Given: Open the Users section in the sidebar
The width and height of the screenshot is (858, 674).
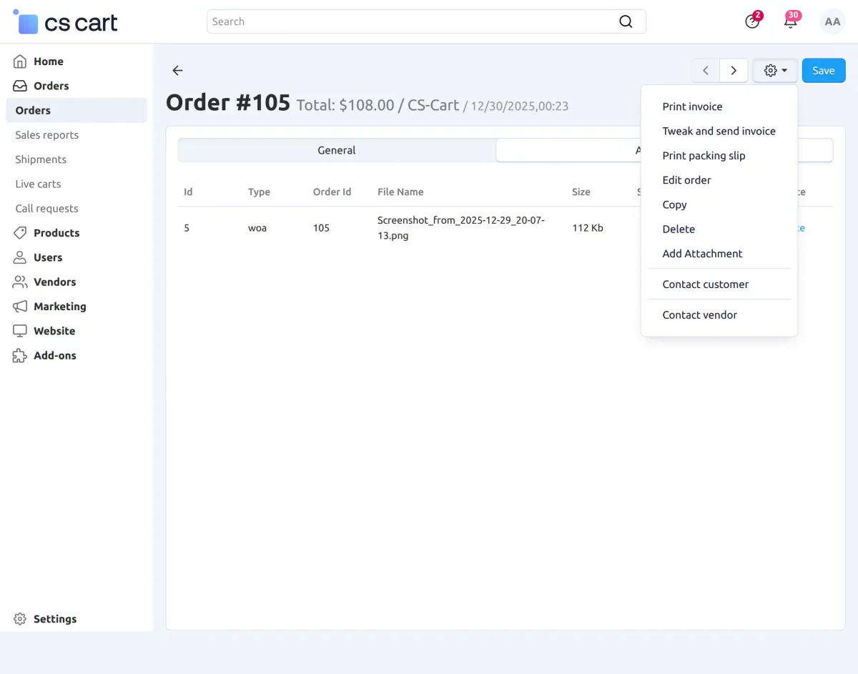Looking at the screenshot, I should pos(48,257).
